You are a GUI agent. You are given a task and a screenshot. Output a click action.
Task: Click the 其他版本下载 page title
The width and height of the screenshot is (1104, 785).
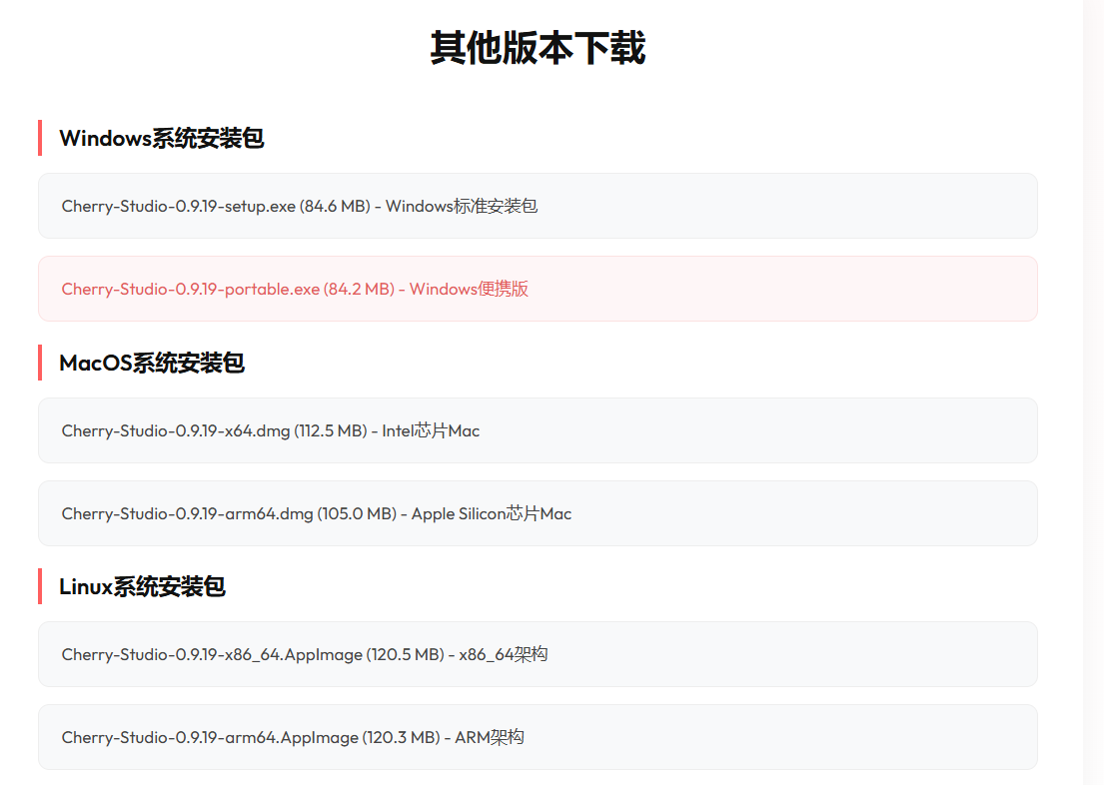(x=538, y=48)
